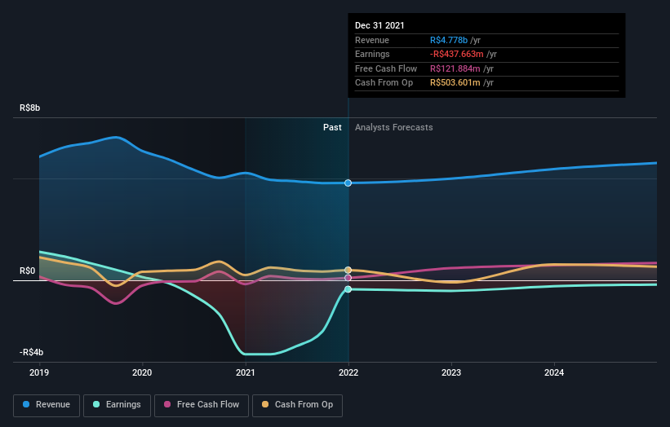Screen dimensions: 670x427
Task: Select the 2021 x-axis label
Action: tap(246, 372)
